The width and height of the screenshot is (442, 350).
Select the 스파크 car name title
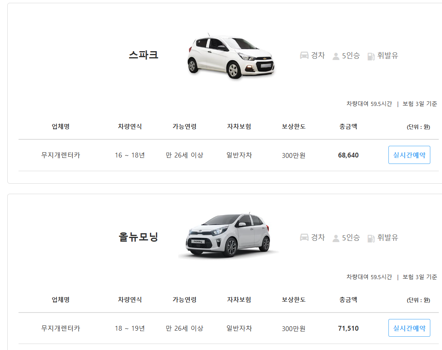click(143, 55)
